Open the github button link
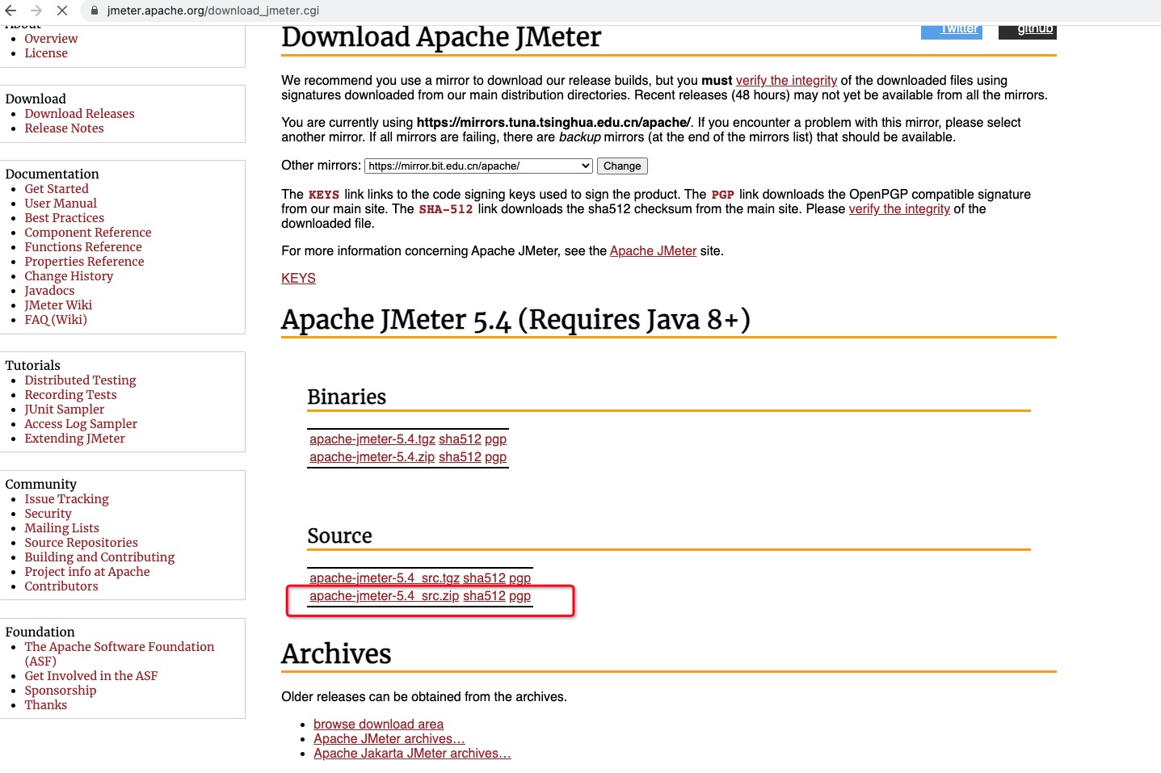Viewport: 1161px width, 773px height. click(1028, 31)
